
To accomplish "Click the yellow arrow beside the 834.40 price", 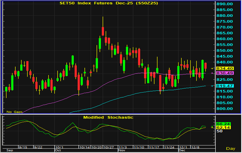I will tap(212, 68).
